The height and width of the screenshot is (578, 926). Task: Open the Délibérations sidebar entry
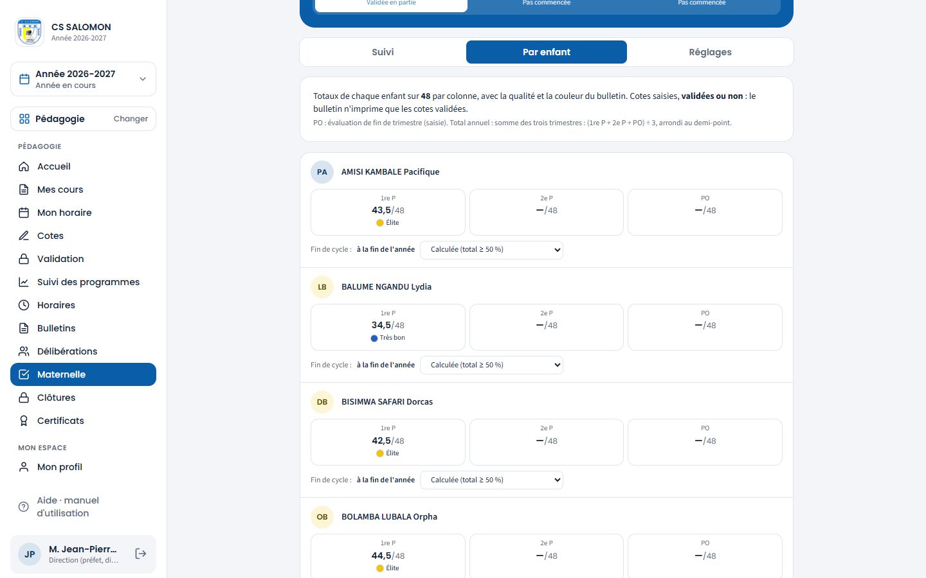[83, 351]
